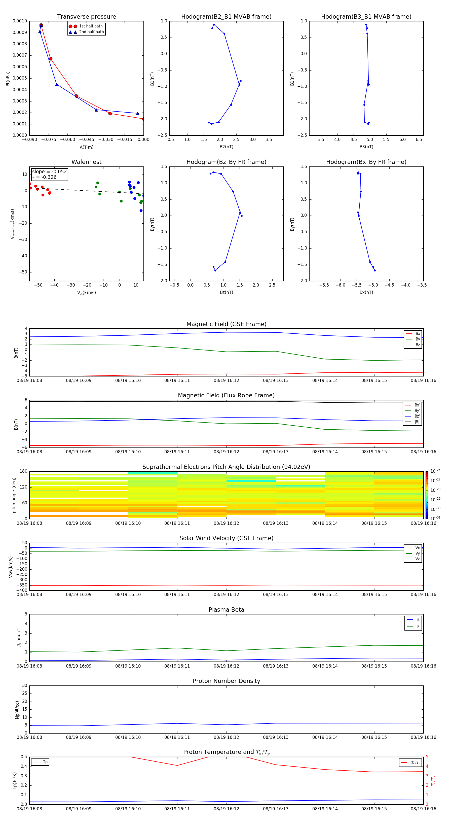Click the 'Plasma Beta' plot title

point(226,610)
